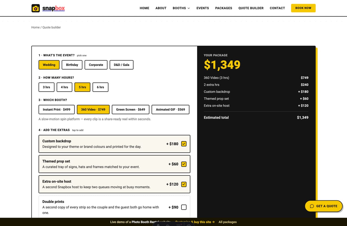Uncheck the Custom backdrop checkbox

coord(184,144)
